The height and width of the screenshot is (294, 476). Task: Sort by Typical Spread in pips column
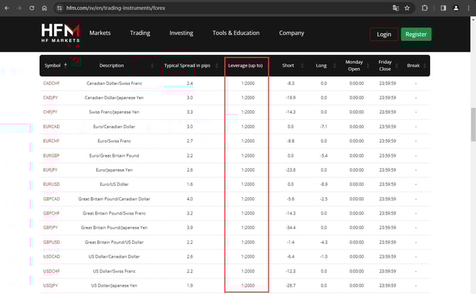[x=187, y=65]
